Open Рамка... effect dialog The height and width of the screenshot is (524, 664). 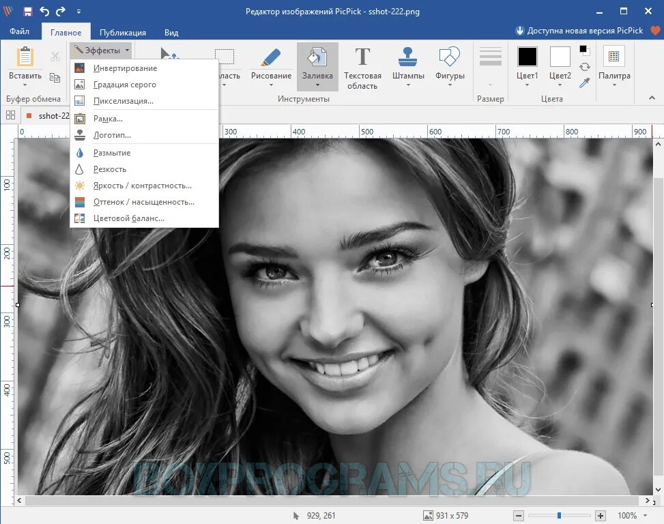[145, 119]
